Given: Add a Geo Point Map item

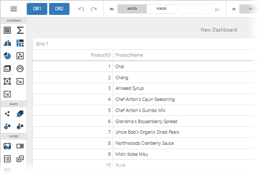Looking at the screenshot, I should (x=7, y=114).
